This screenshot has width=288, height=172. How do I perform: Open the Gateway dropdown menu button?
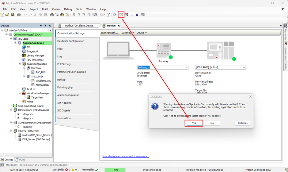click(x=127, y=33)
